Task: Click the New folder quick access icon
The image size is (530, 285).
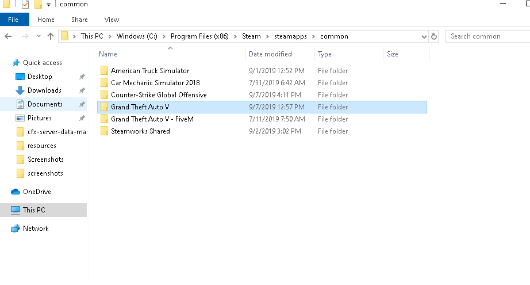Action: (x=38, y=4)
